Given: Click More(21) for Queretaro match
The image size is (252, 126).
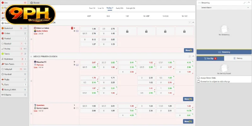Looking at the screenshot, I should pyautogui.click(x=188, y=121).
